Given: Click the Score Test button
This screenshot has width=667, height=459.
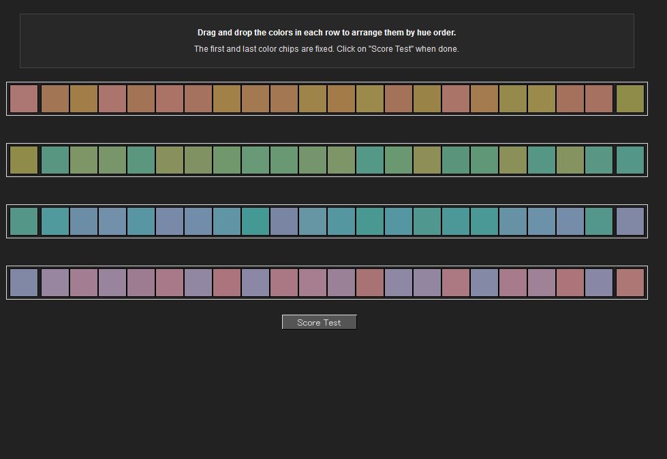Looking at the screenshot, I should coord(319,322).
